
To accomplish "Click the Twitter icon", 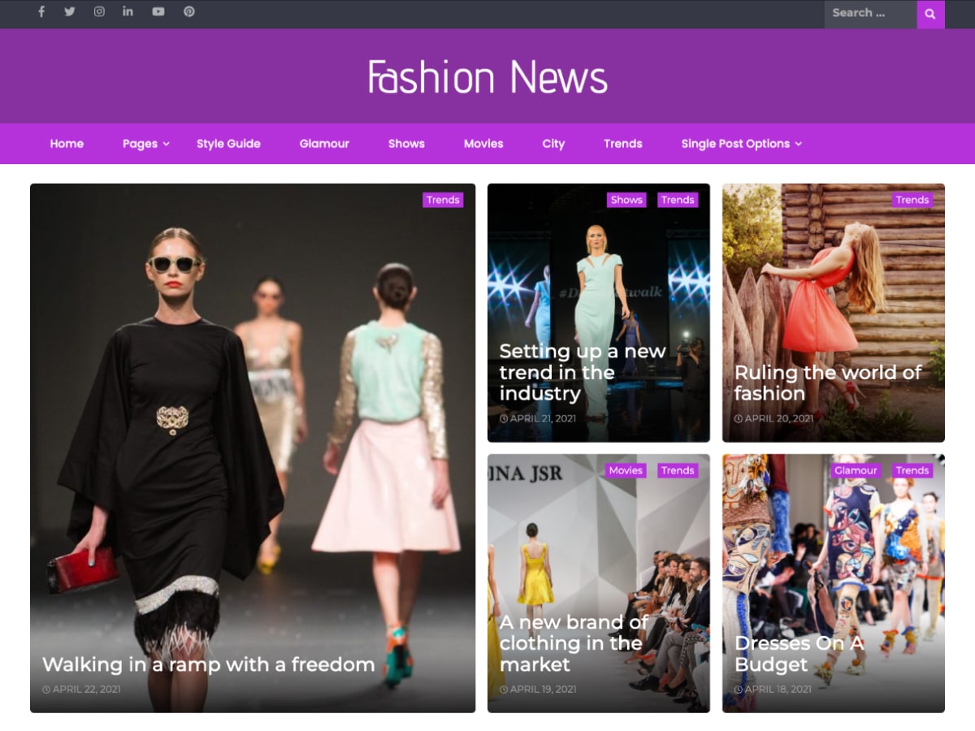I will tap(69, 12).
